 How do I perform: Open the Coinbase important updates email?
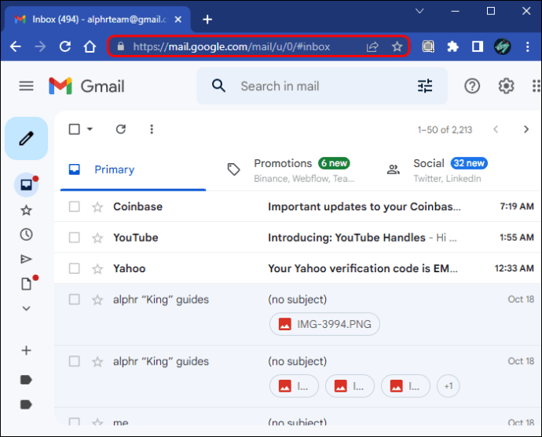[297, 207]
